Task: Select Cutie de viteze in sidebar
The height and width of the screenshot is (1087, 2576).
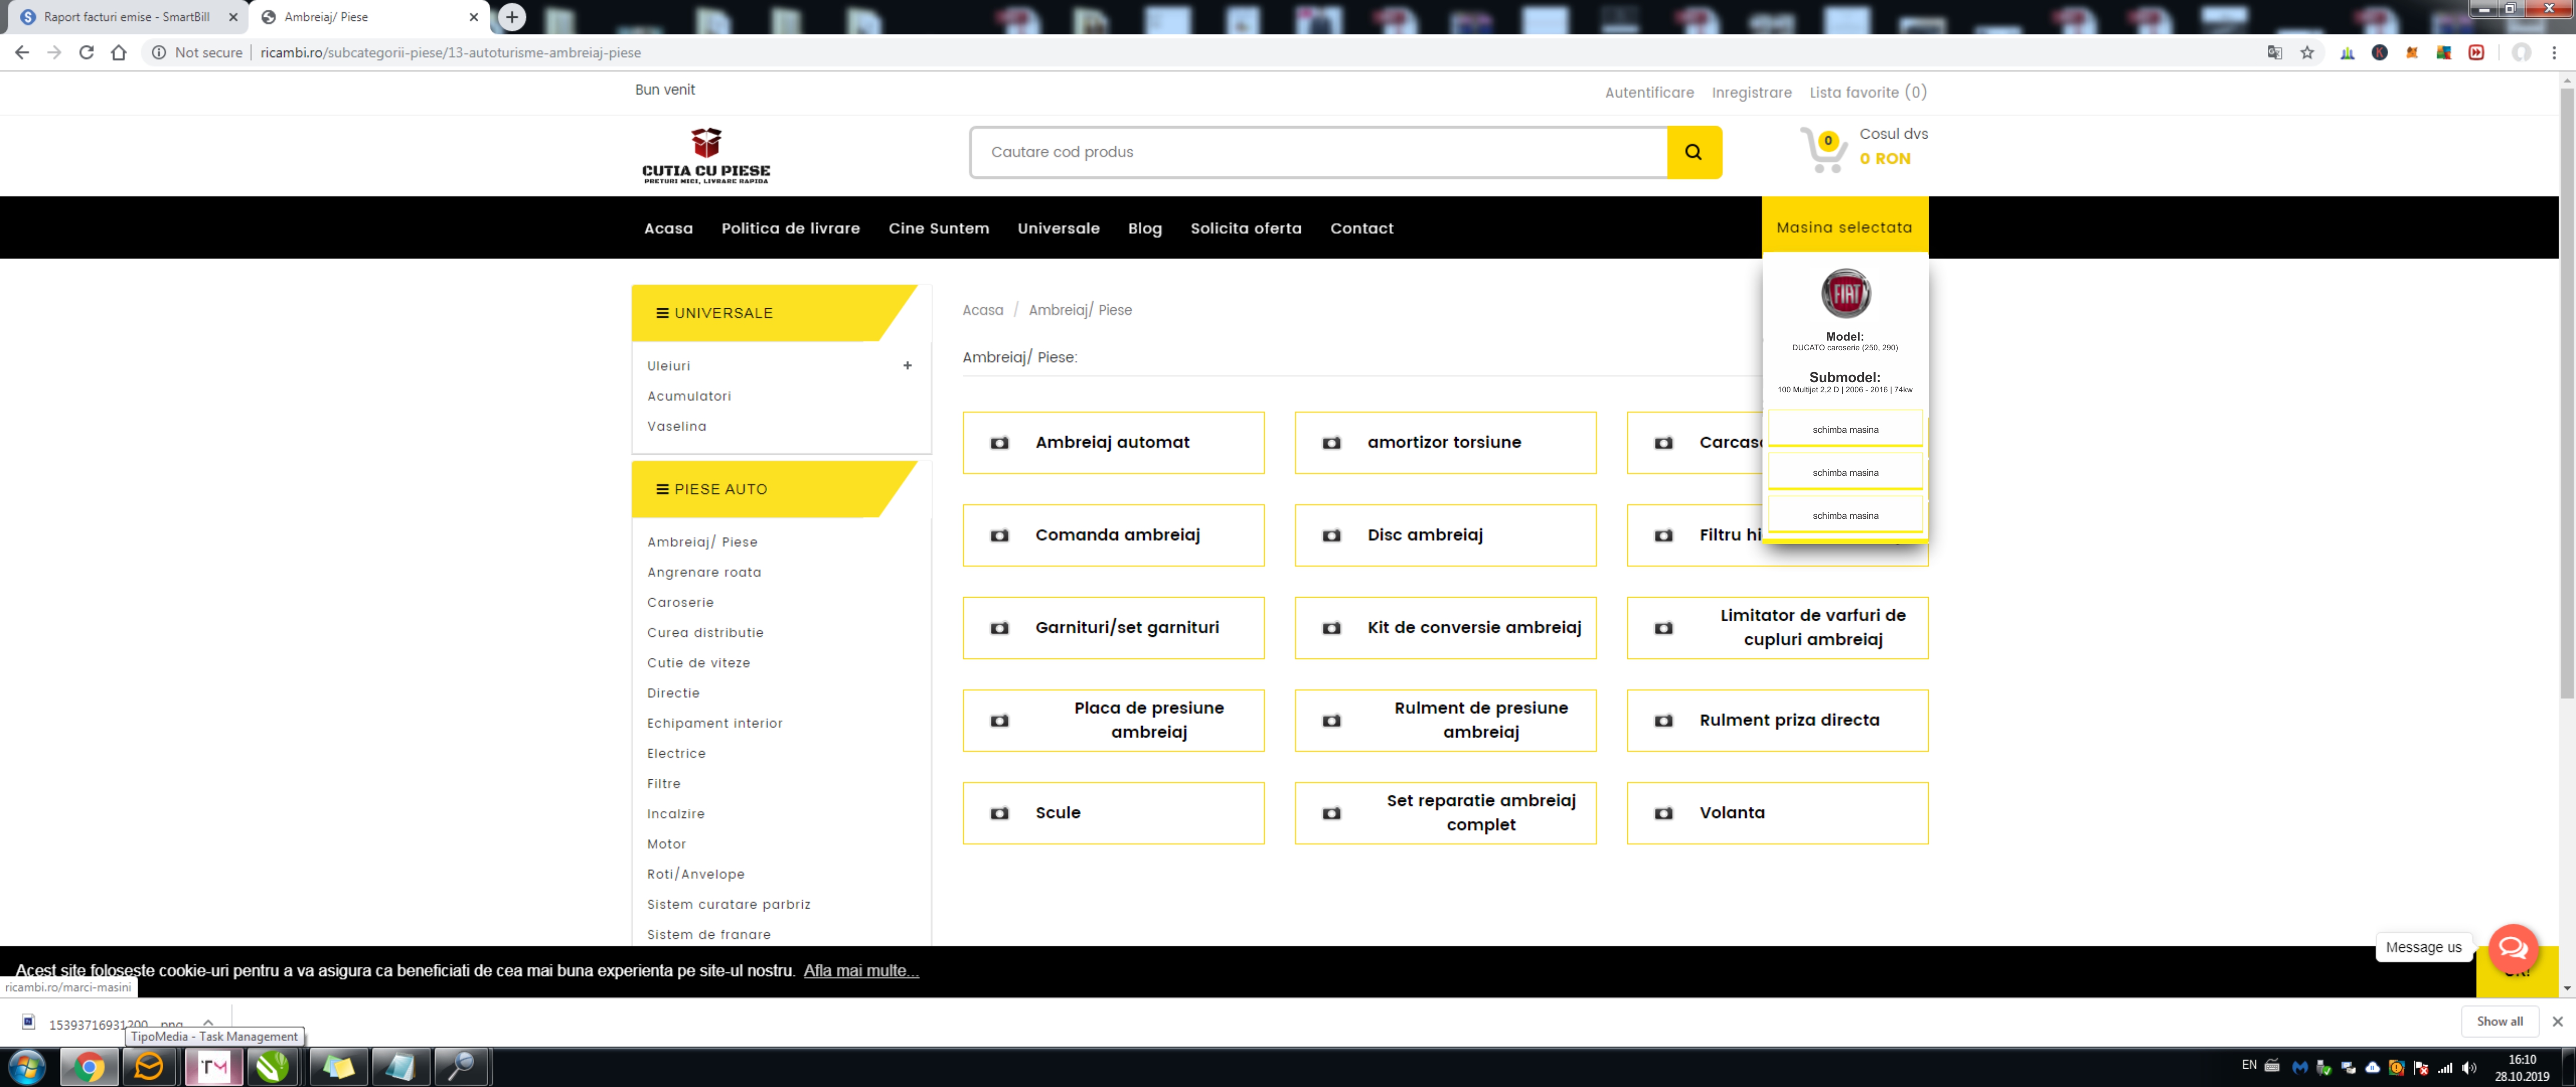Action: pyautogui.click(x=698, y=663)
